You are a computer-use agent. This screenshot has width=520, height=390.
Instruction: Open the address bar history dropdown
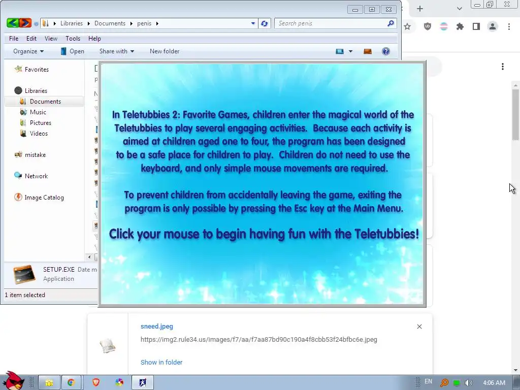(253, 23)
